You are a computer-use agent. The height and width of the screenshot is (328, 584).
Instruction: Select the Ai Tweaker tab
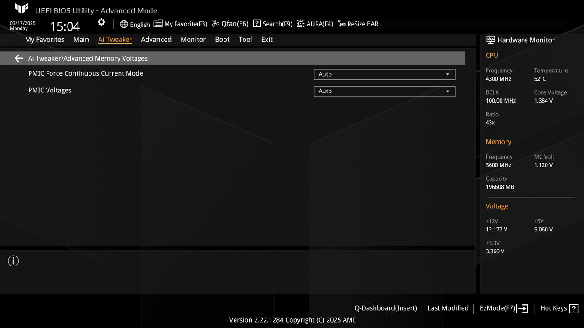pos(115,40)
